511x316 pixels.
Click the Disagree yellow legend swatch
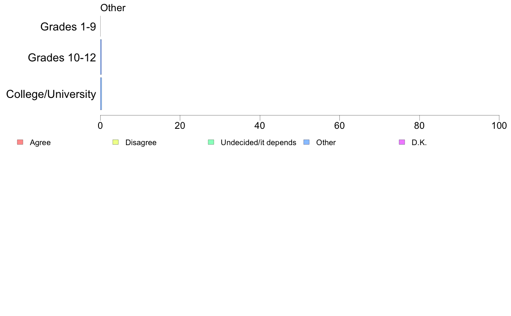point(116,142)
